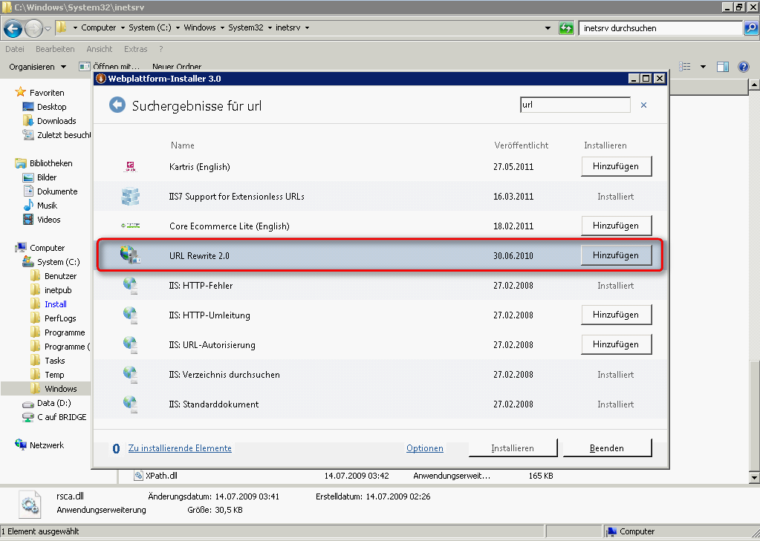Image resolution: width=760 pixels, height=541 pixels.
Task: Click the Core Ecommerce Lite icon
Action: tap(131, 226)
